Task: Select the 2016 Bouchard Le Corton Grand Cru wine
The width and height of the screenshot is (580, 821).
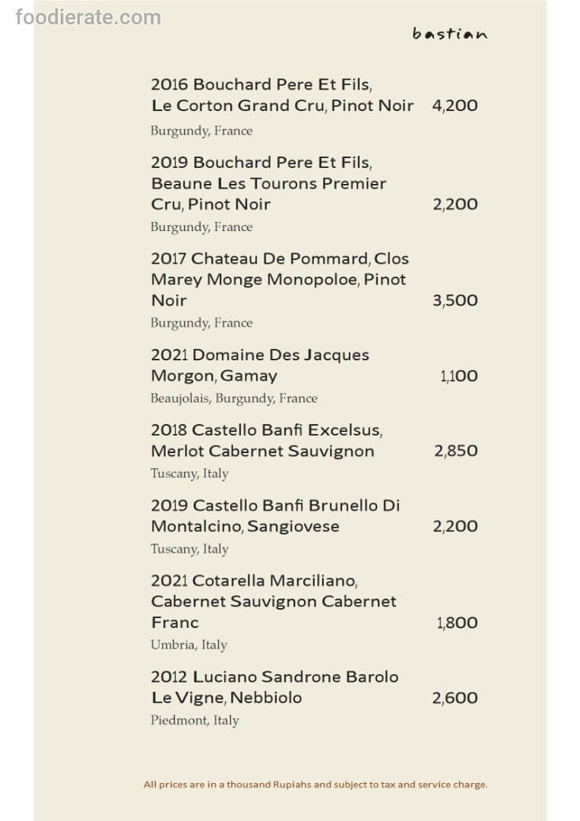Action: point(281,95)
